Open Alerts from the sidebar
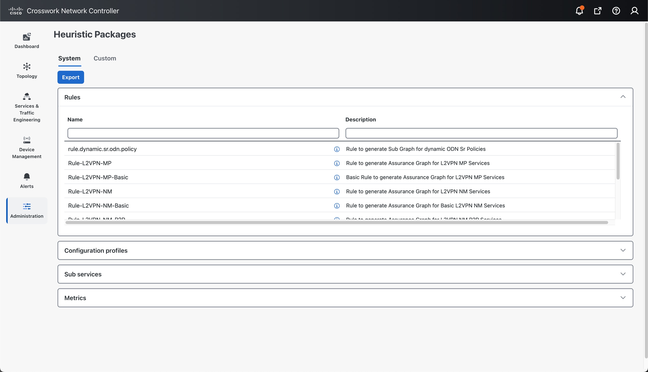The width and height of the screenshot is (648, 372). click(x=27, y=181)
